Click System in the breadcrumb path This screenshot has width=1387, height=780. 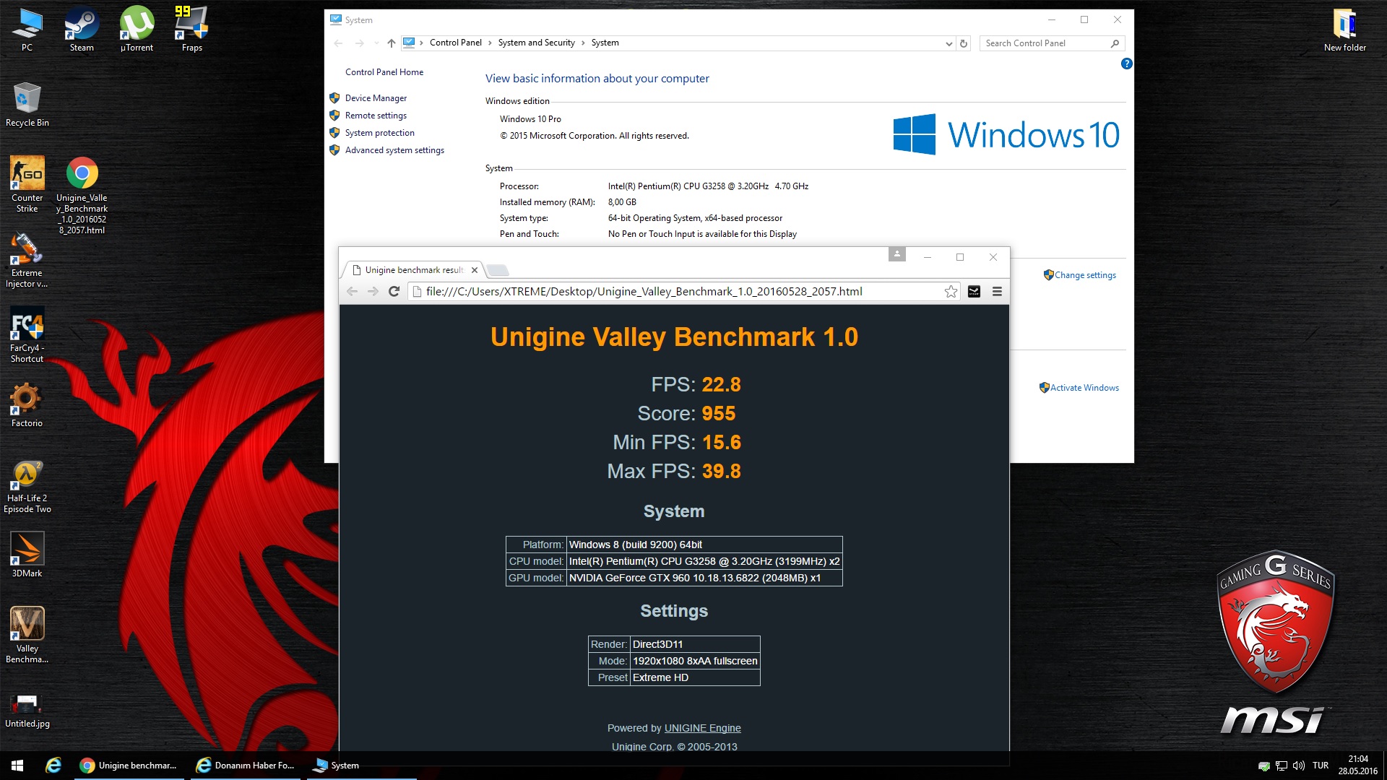[605, 43]
